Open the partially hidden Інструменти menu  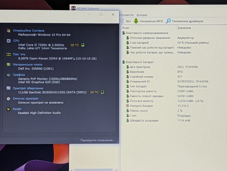pos(126,15)
